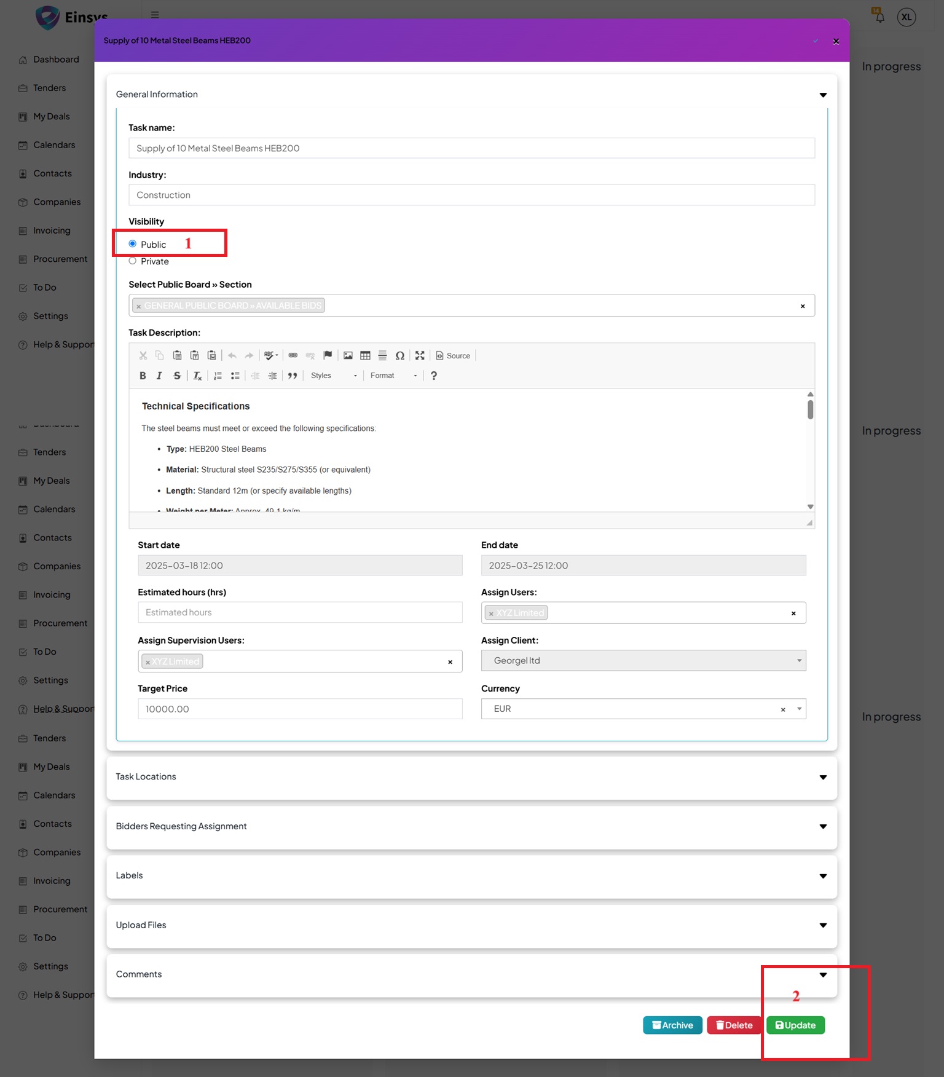Screen dimensions: 944x1077
Task: Open the editor help question mark
Action: pyautogui.click(x=434, y=376)
